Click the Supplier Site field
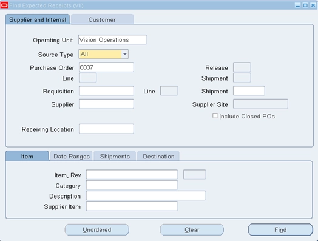318x241 pixels. click(x=260, y=104)
